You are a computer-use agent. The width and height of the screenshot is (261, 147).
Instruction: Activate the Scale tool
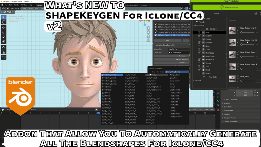4,37
